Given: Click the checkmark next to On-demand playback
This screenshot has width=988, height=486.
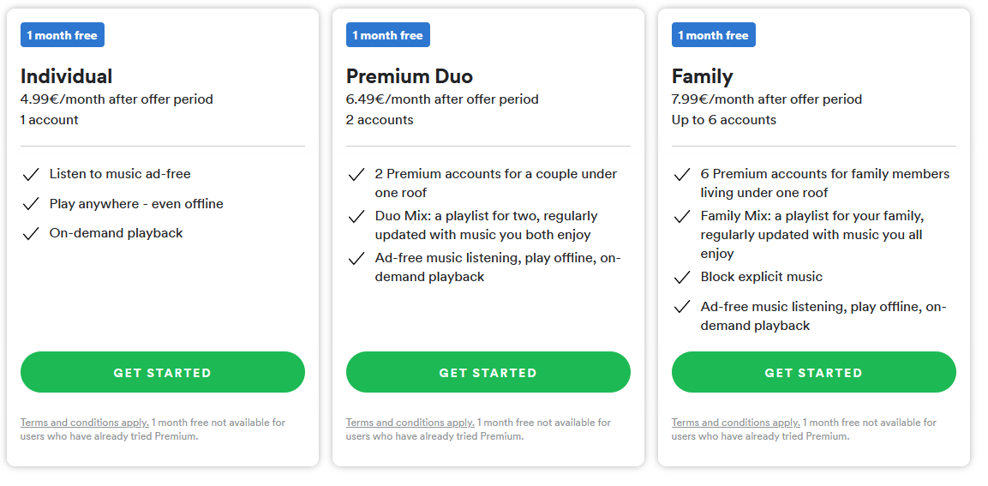Looking at the screenshot, I should coord(31,234).
